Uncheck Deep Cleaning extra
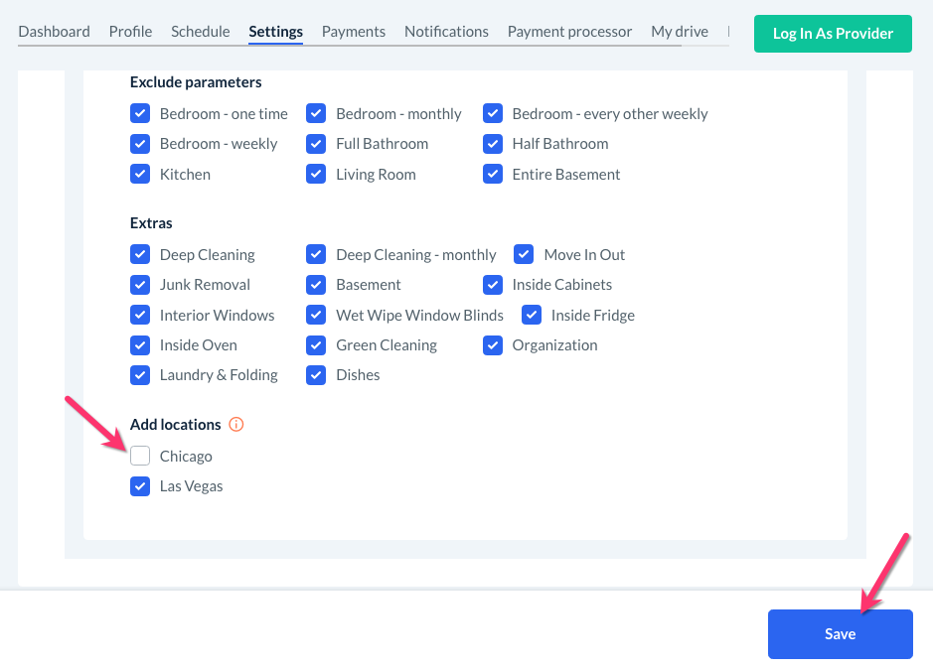 140,254
